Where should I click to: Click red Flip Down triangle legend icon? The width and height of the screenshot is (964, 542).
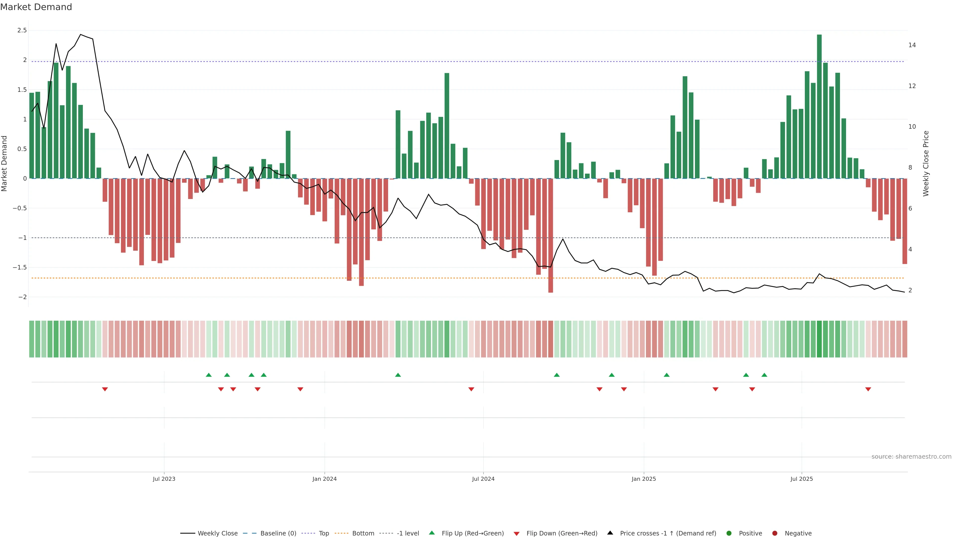tap(516, 534)
